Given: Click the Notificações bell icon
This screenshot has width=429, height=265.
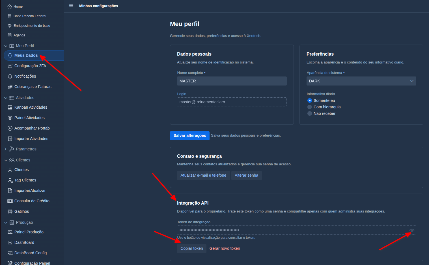Looking at the screenshot, I should [x=10, y=76].
